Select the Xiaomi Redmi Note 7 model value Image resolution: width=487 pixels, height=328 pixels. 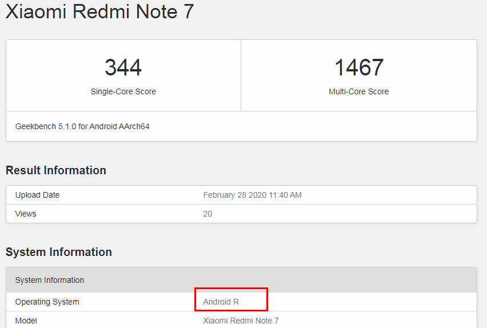(x=241, y=321)
